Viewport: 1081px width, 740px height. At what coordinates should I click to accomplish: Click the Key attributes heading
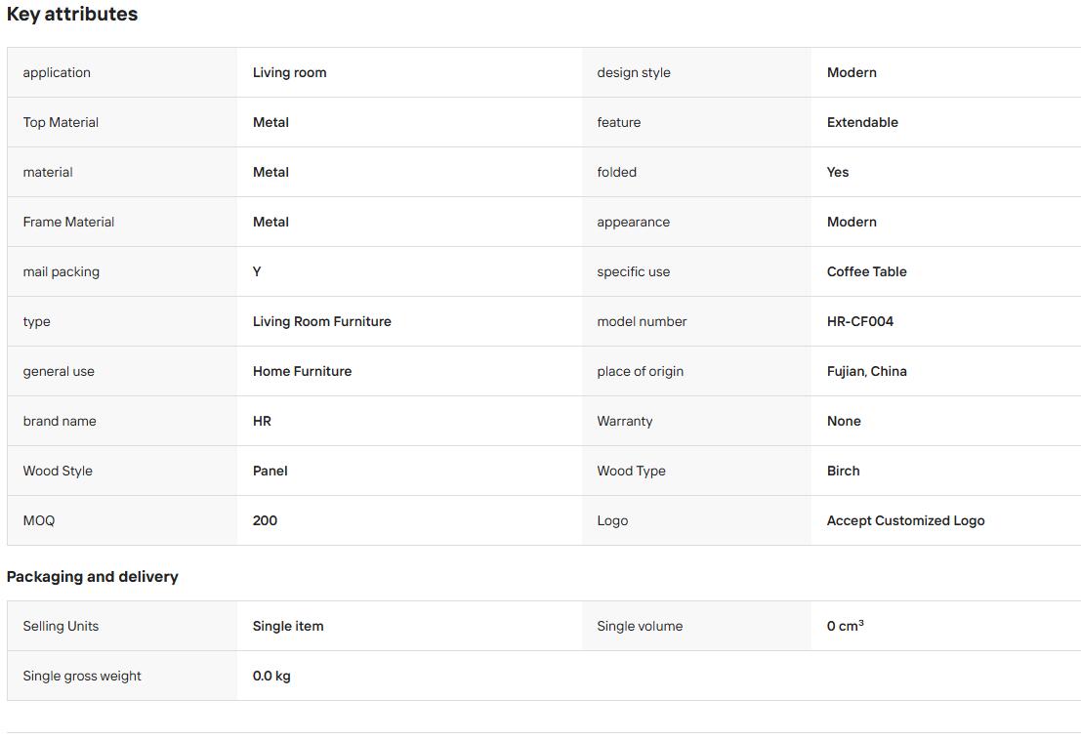tap(72, 15)
